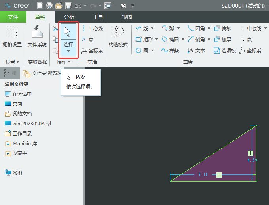Open the quick access toolbar customize arrow

(x=133, y=6)
